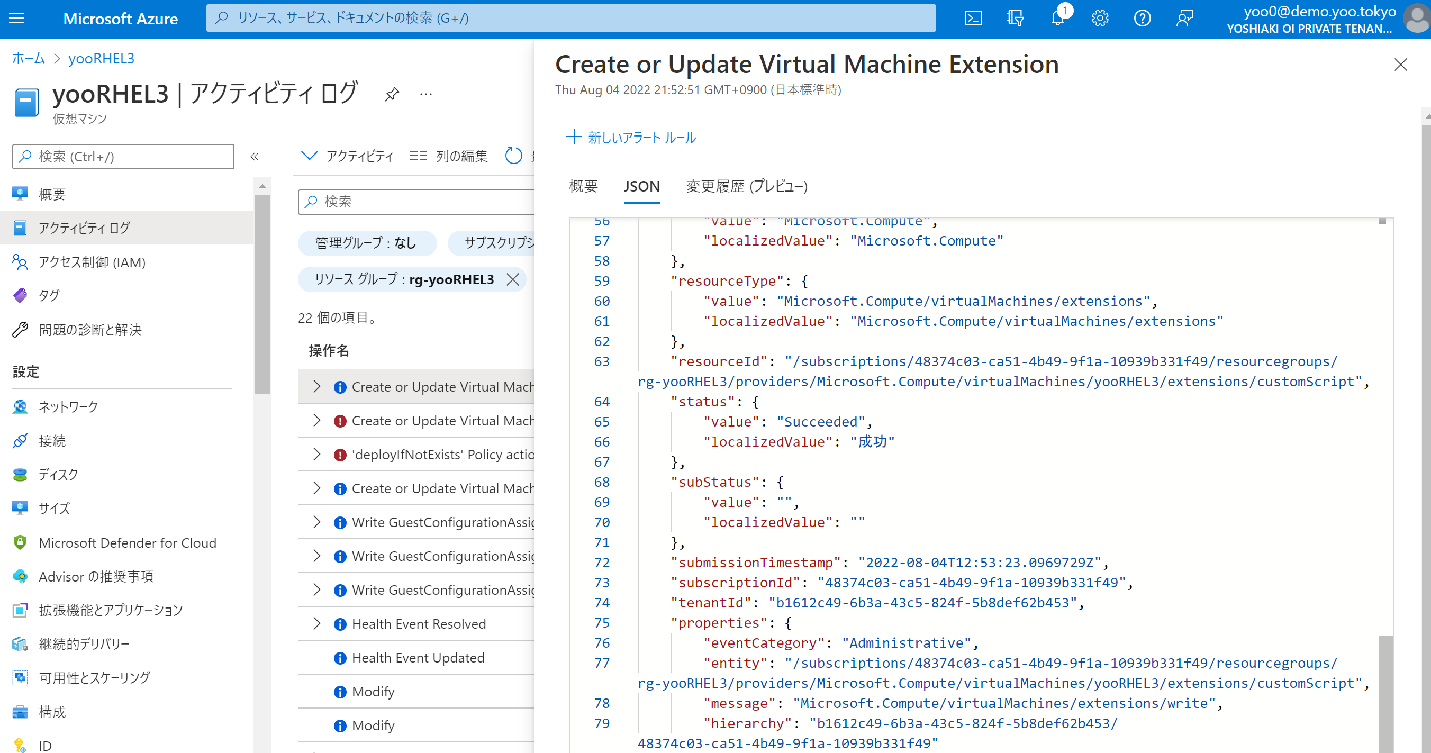
Task: Click the user avatar icon
Action: click(1415, 20)
